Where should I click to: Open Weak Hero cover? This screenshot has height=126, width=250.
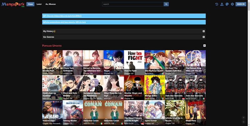[196, 113]
